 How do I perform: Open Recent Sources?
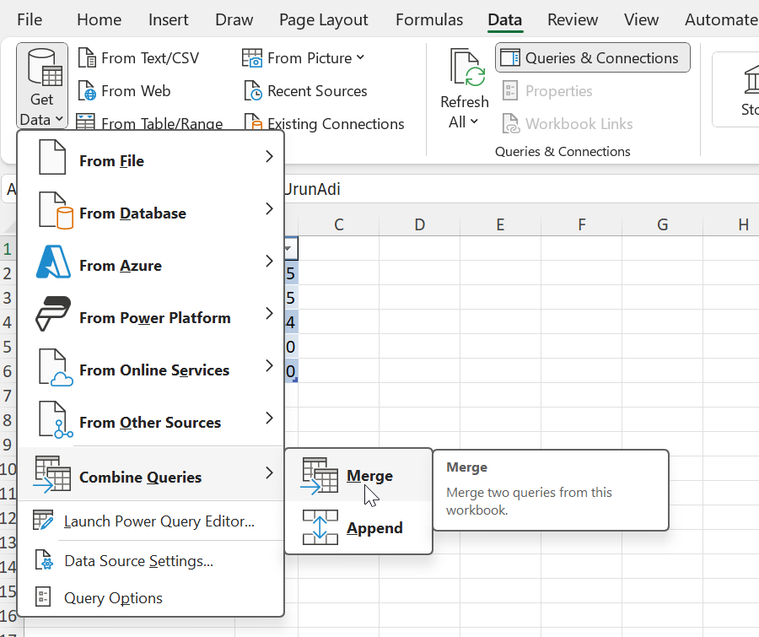[316, 91]
